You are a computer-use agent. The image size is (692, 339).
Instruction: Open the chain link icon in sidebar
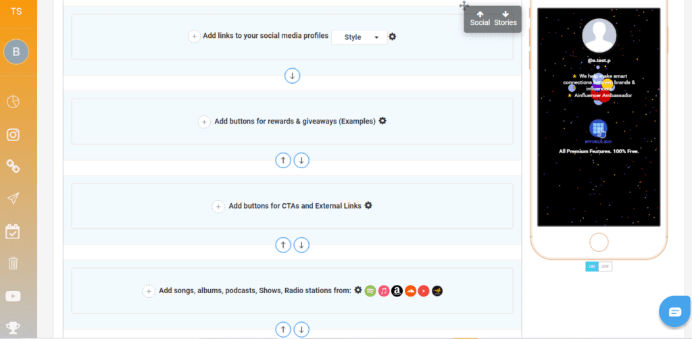(14, 167)
